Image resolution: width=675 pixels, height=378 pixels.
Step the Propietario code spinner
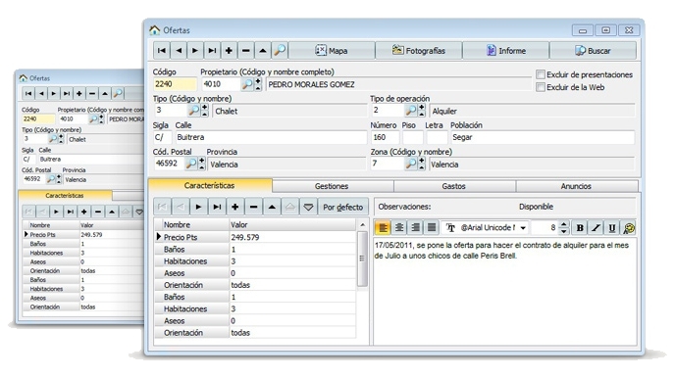tap(258, 84)
